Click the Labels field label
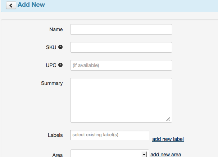 point(55,135)
